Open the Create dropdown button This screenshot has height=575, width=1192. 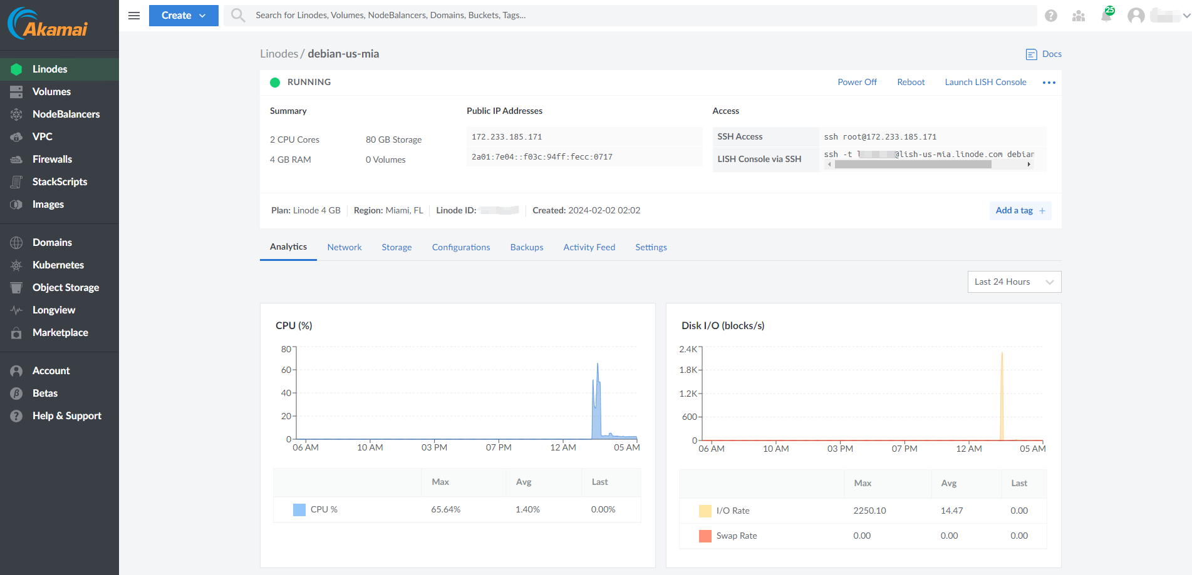click(x=184, y=16)
